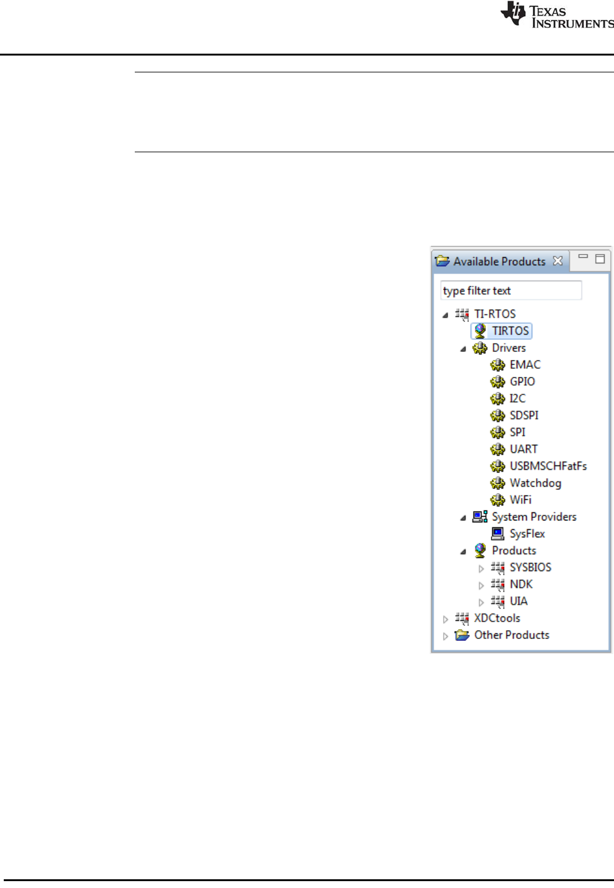Click the Available Products folder tab icon
614x888 pixels.
[x=442, y=261]
